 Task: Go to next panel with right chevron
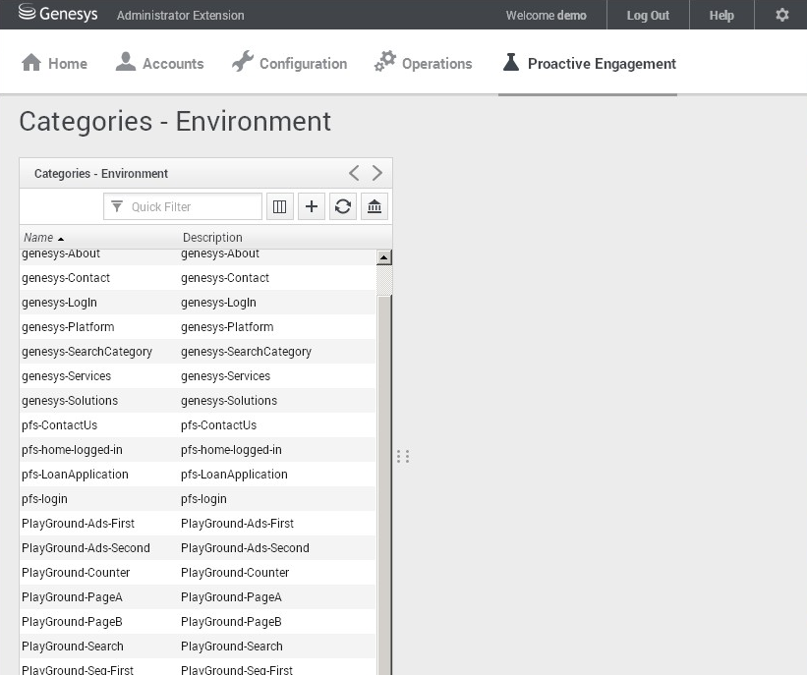[377, 173]
